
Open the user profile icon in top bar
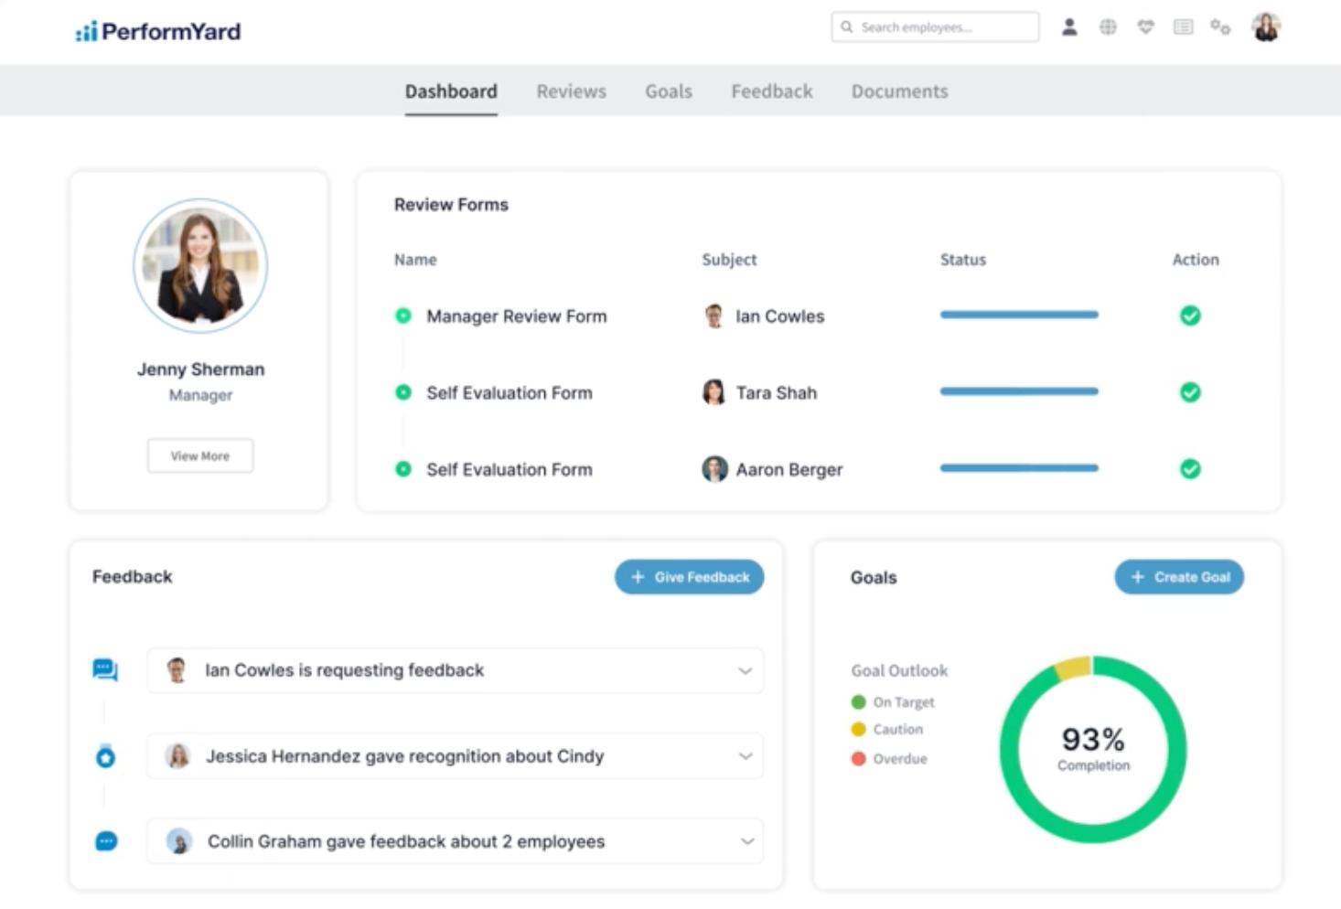1067,27
